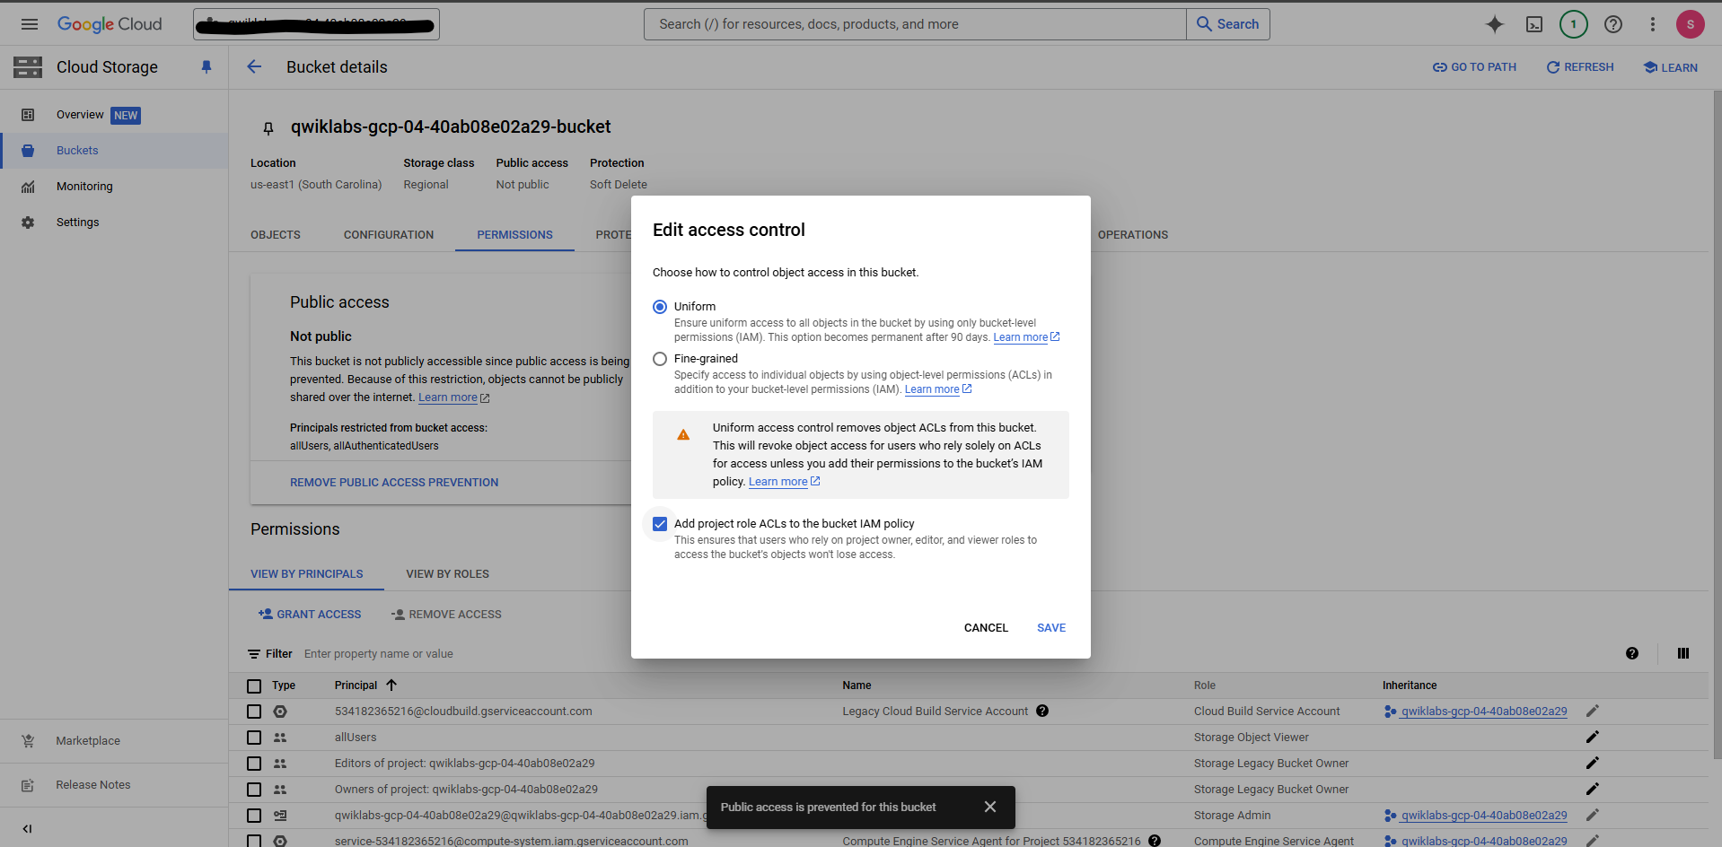Edit the Storage Admin row pencil

coord(1592,815)
